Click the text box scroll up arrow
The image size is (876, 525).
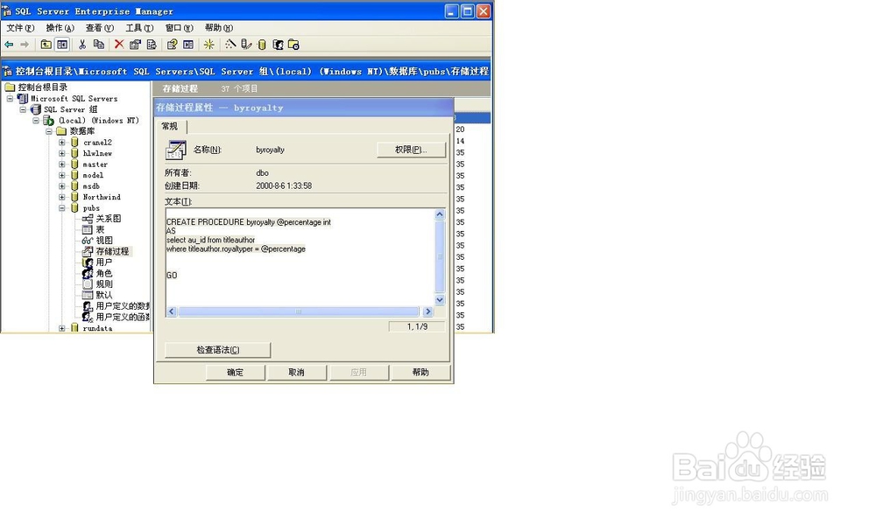[x=440, y=214]
